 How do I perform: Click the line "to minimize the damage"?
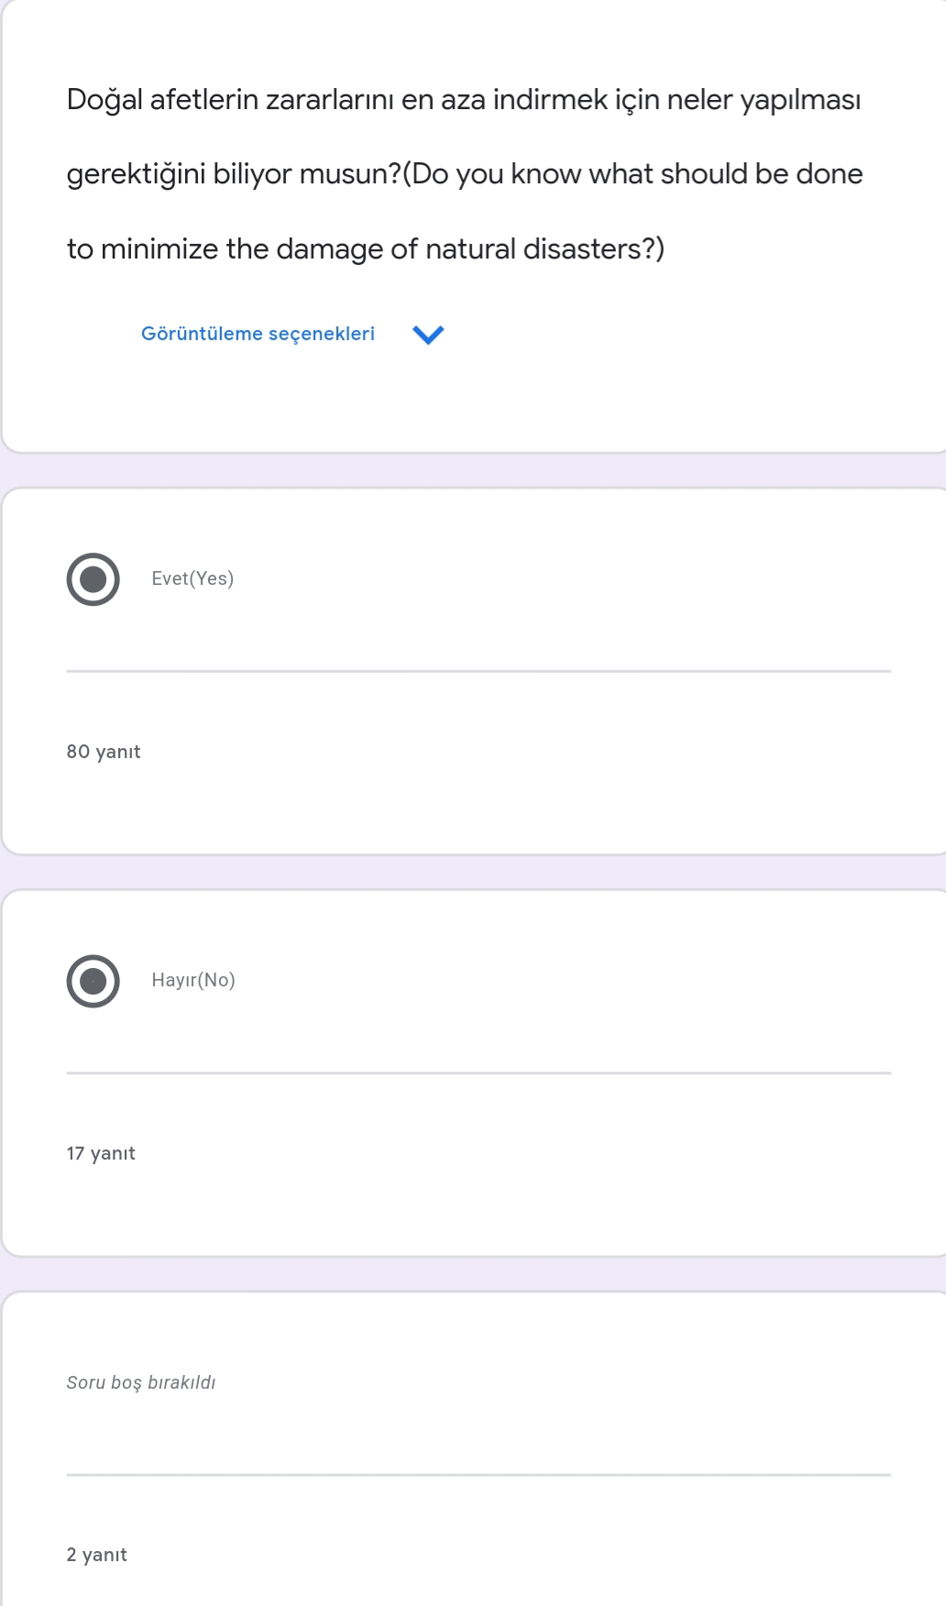click(x=365, y=248)
